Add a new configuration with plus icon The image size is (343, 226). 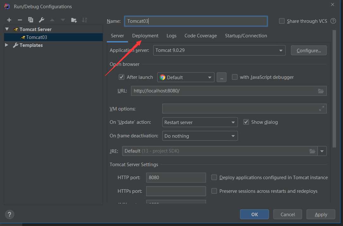point(9,20)
